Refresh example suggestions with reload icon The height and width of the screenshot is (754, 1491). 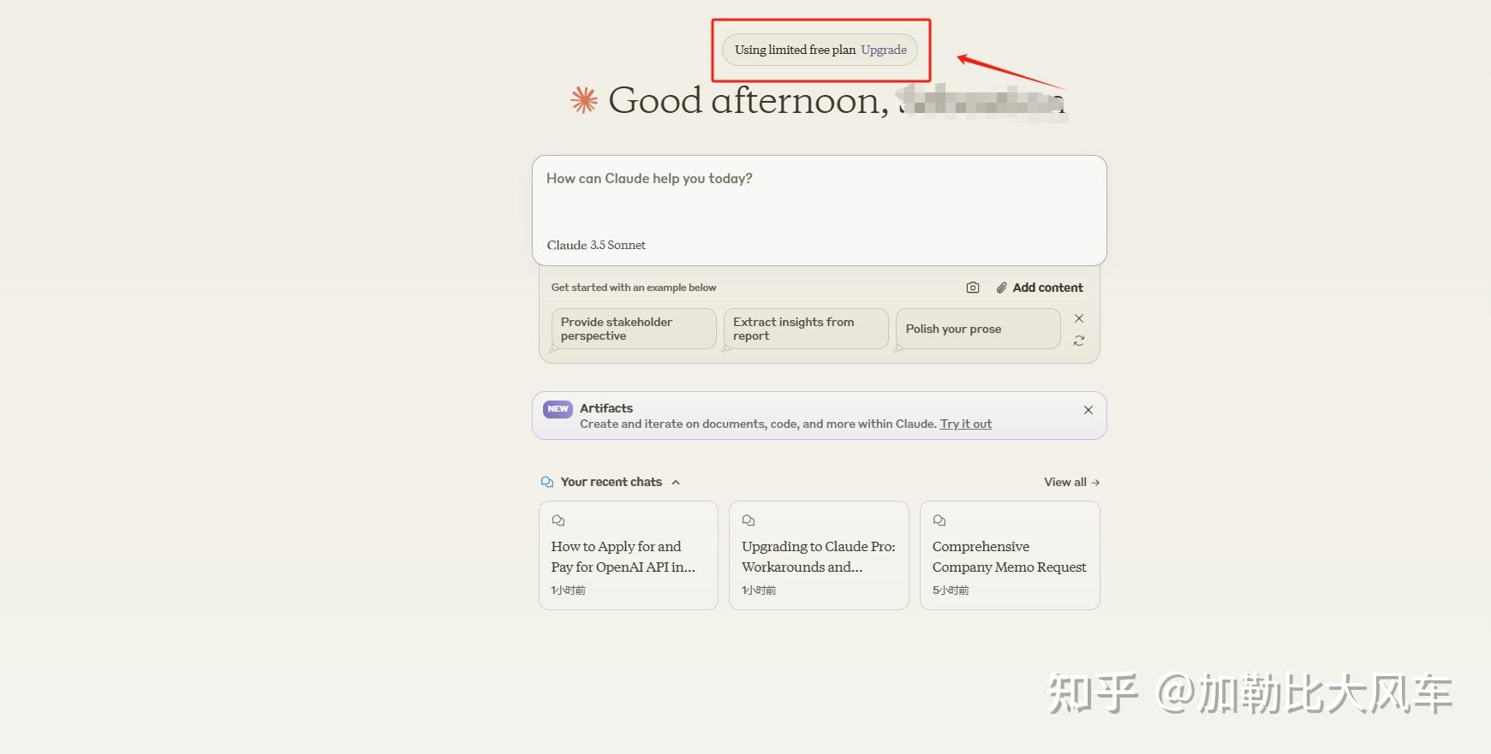click(1079, 341)
